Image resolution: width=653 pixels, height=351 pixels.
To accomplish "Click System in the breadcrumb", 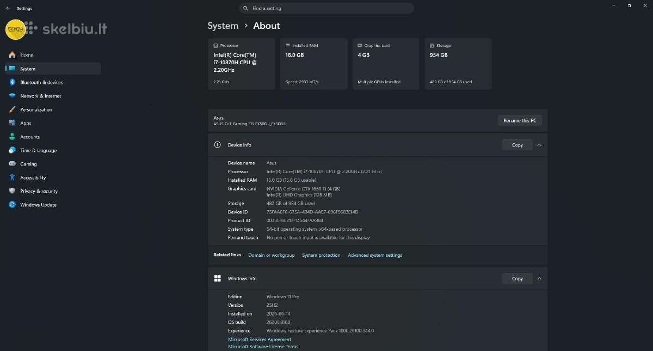I will point(223,26).
